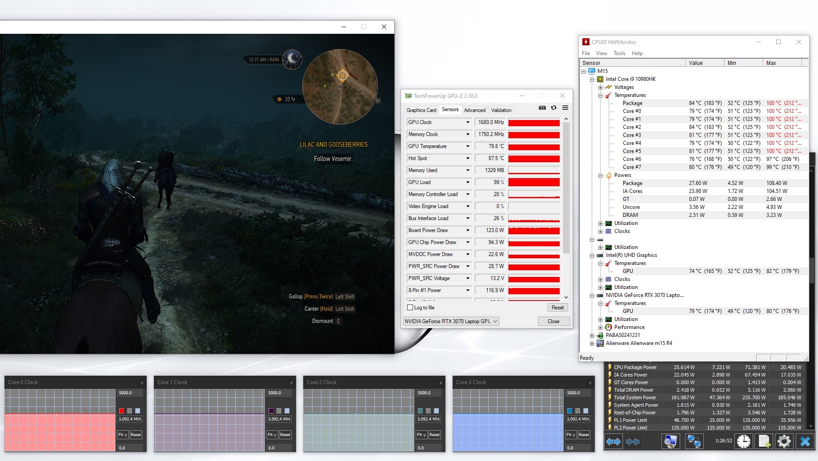The image size is (818, 461).
Task: Click M15 computer icon in HWMonitor tree
Action: (592, 71)
